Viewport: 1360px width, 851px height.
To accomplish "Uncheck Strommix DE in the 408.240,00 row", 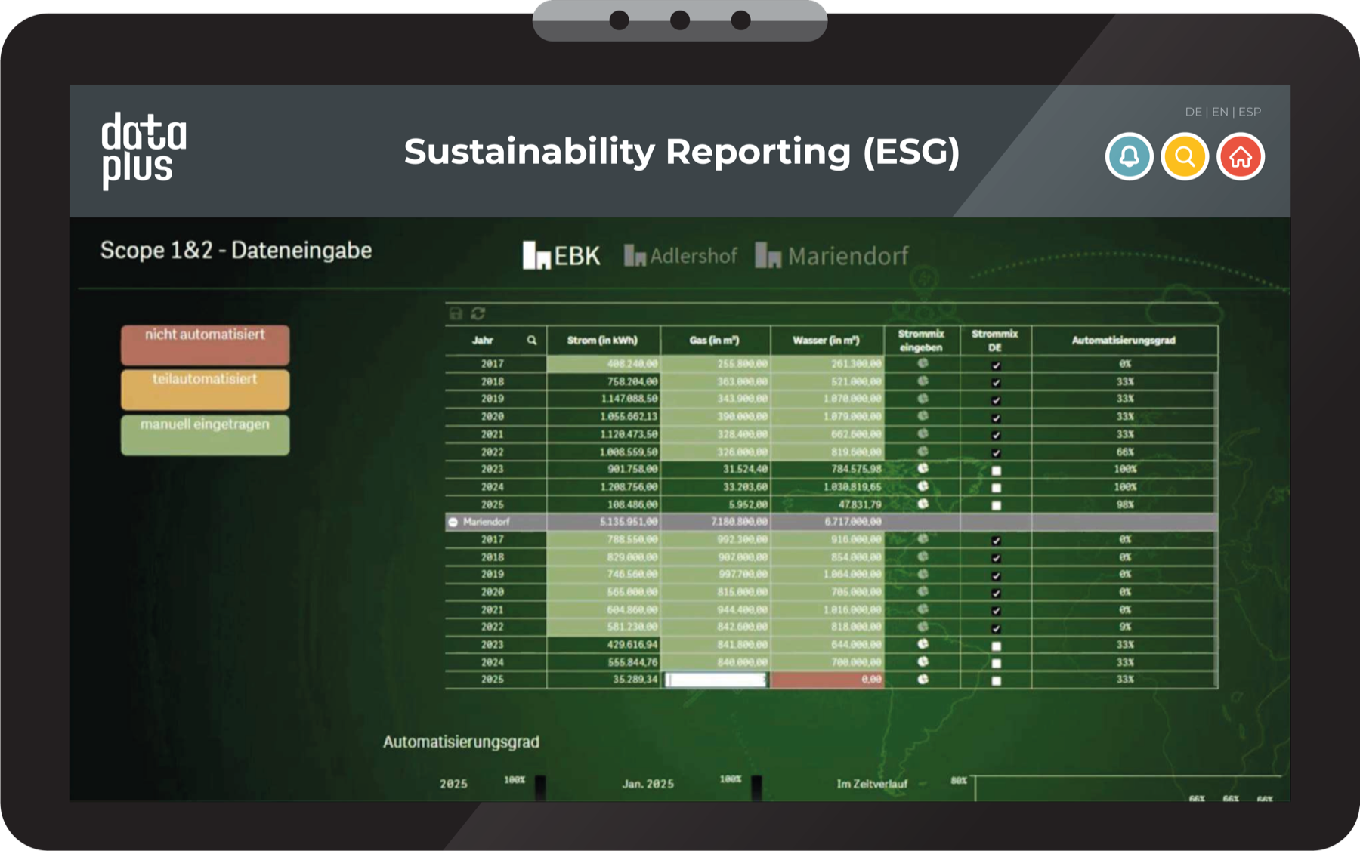I will pos(996,365).
